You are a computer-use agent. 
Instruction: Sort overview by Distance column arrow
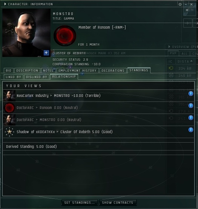(x=191, y=61)
